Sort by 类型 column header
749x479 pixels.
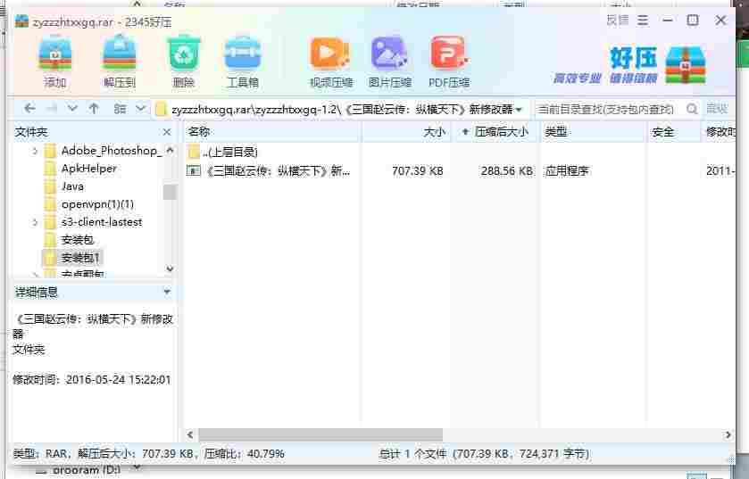click(x=593, y=132)
